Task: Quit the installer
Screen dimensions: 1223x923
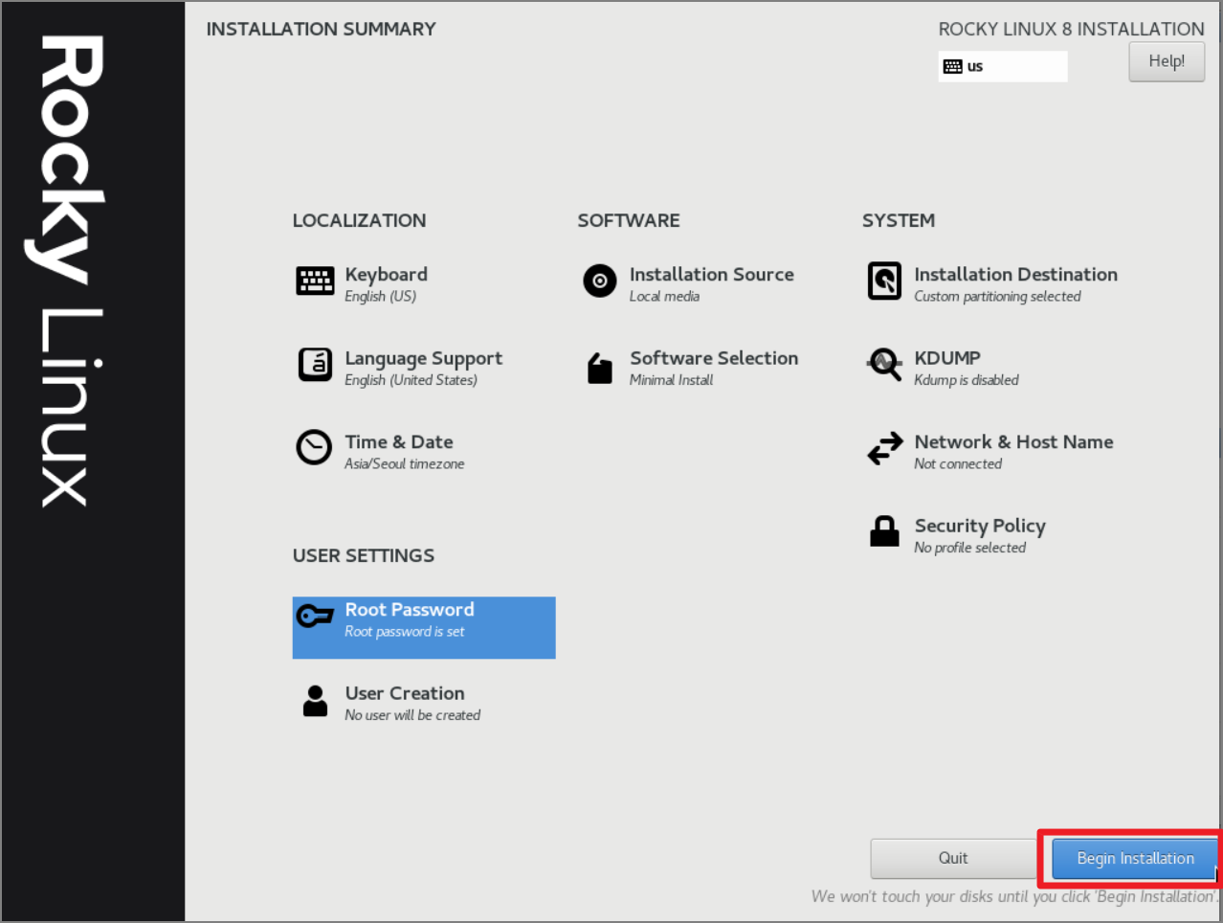Action: [x=952, y=858]
